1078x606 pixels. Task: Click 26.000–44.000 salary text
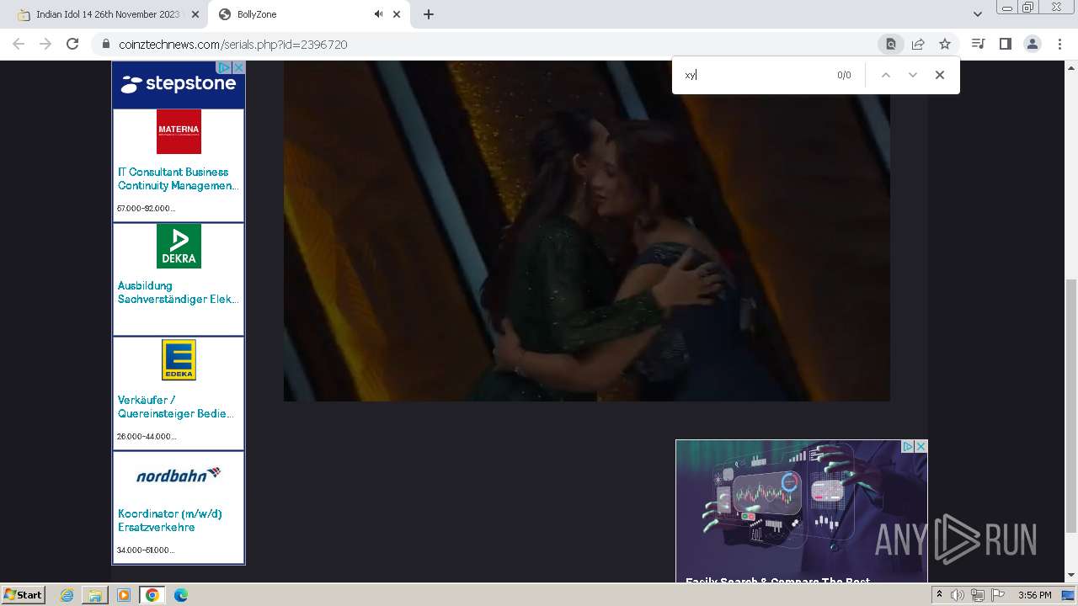click(x=147, y=436)
